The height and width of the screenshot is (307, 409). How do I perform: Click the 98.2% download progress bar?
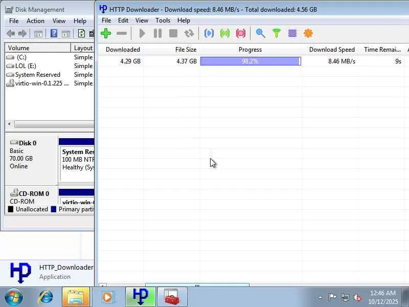pyautogui.click(x=251, y=61)
